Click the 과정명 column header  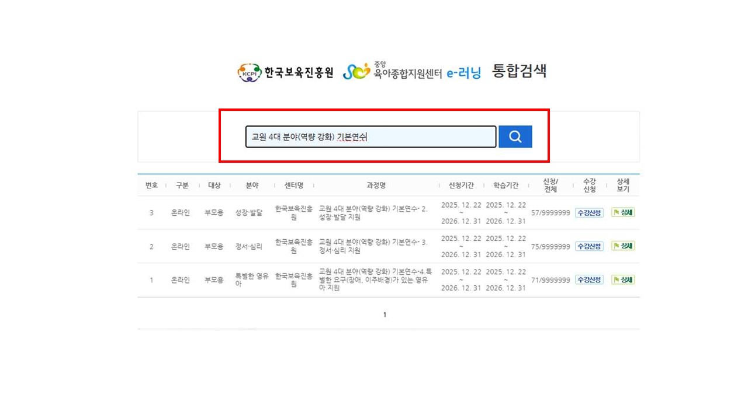pos(376,185)
